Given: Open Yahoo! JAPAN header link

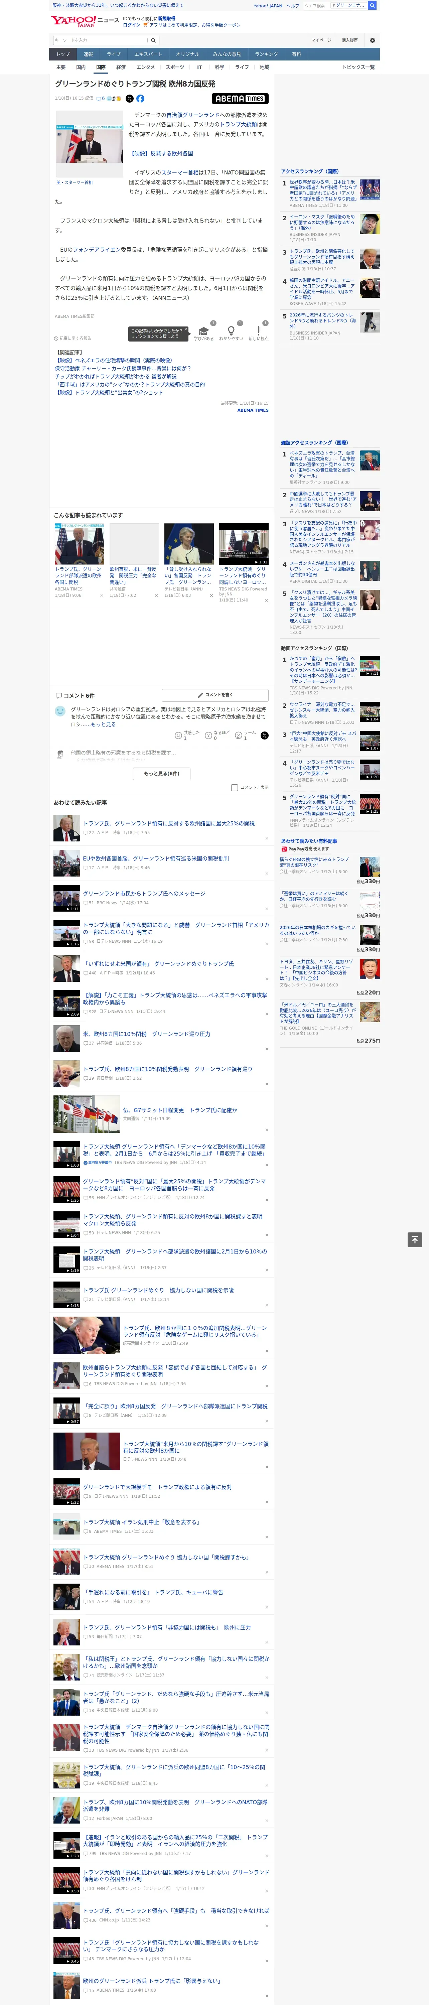Looking at the screenshot, I should tap(268, 5).
